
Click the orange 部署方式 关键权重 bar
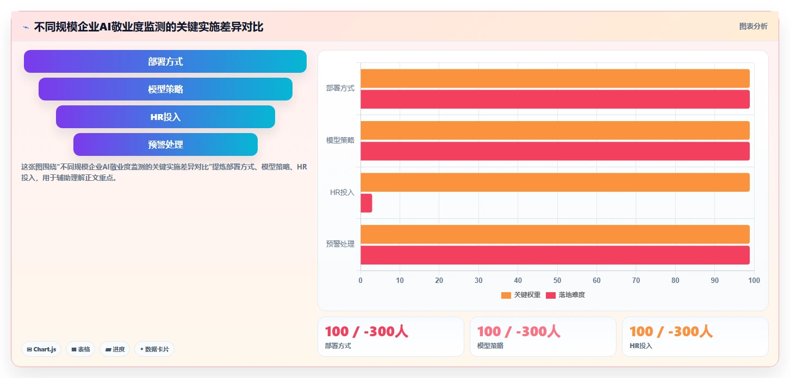pos(555,78)
